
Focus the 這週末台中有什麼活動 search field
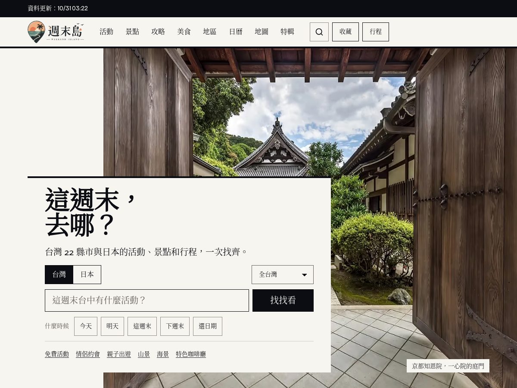[x=147, y=300]
